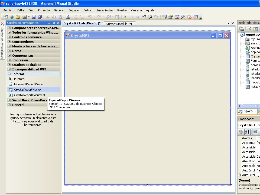Show properties by category icon
Image resolution: width=260 pixels, height=195 pixels.
[241, 132]
